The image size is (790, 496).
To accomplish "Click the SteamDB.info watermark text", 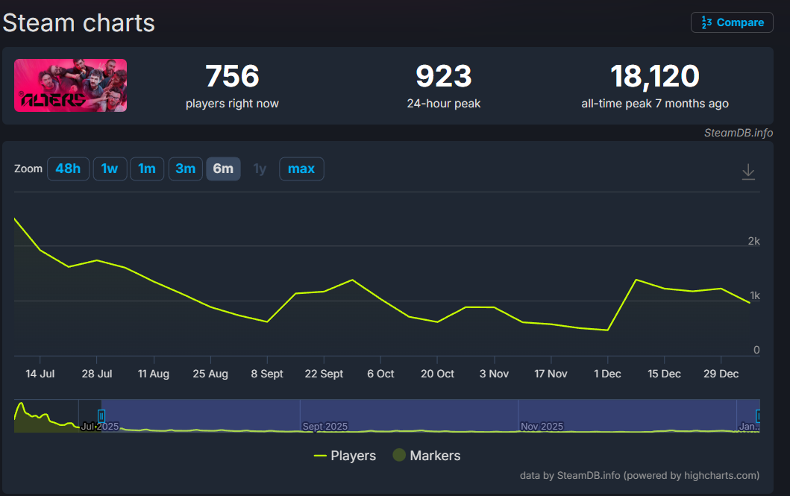I will click(738, 133).
